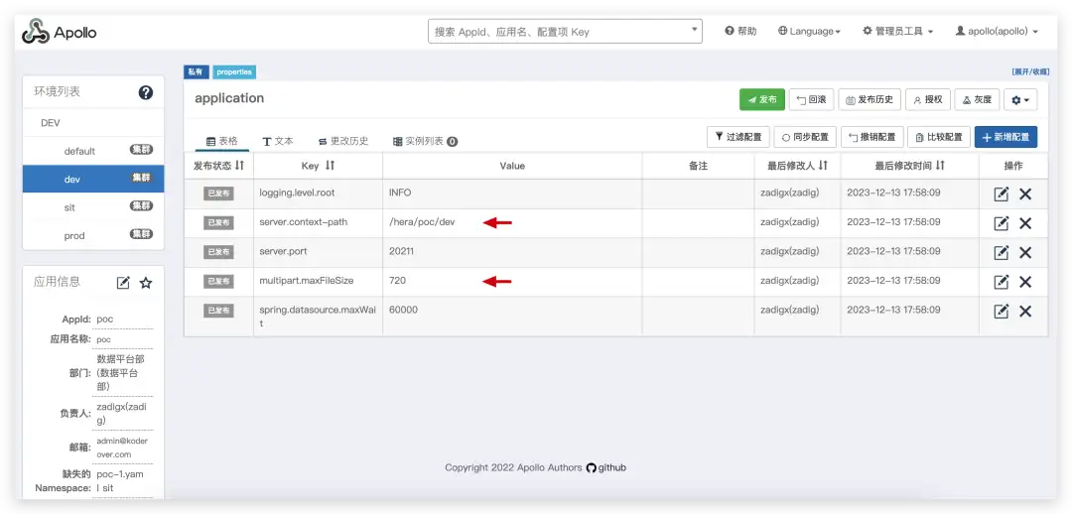Click 比较配置 compare button

tap(939, 137)
